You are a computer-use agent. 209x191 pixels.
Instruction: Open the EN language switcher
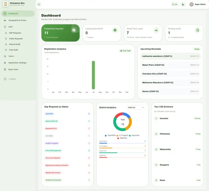click(175, 4)
